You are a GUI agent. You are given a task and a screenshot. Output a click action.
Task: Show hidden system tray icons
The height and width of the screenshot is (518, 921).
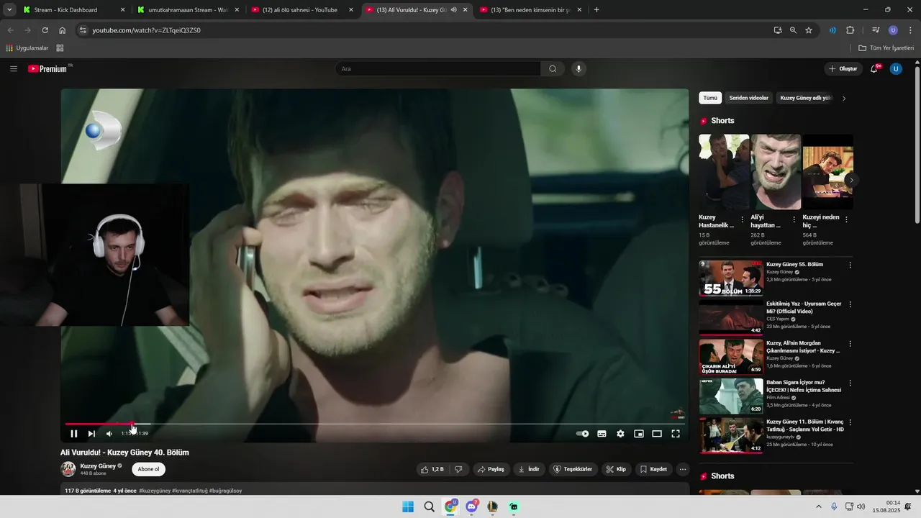tap(819, 506)
